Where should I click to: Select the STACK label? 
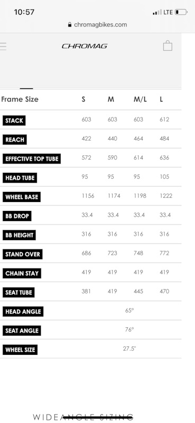[14, 121]
